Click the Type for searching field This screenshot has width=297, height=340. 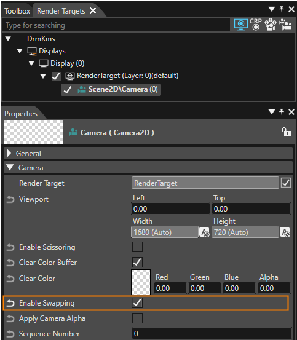[116, 25]
